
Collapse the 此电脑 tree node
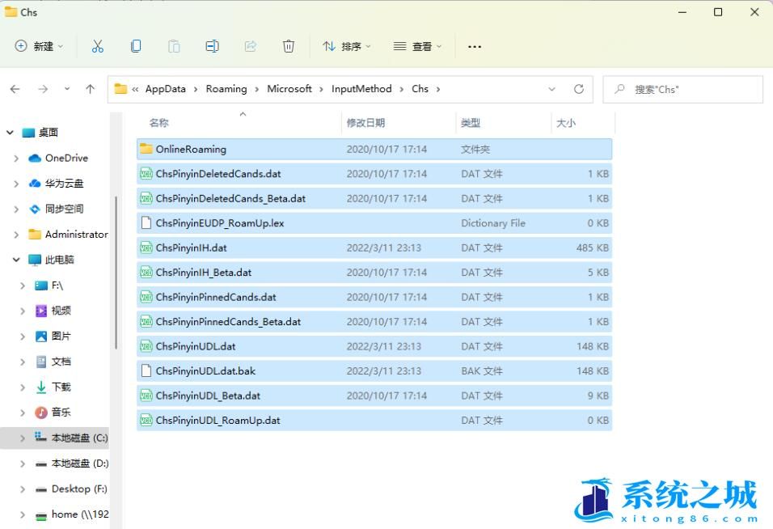16,260
